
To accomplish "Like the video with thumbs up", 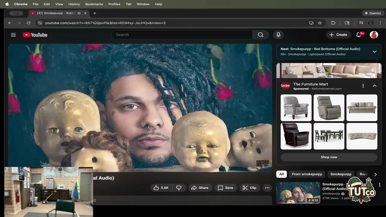I will point(161,188).
